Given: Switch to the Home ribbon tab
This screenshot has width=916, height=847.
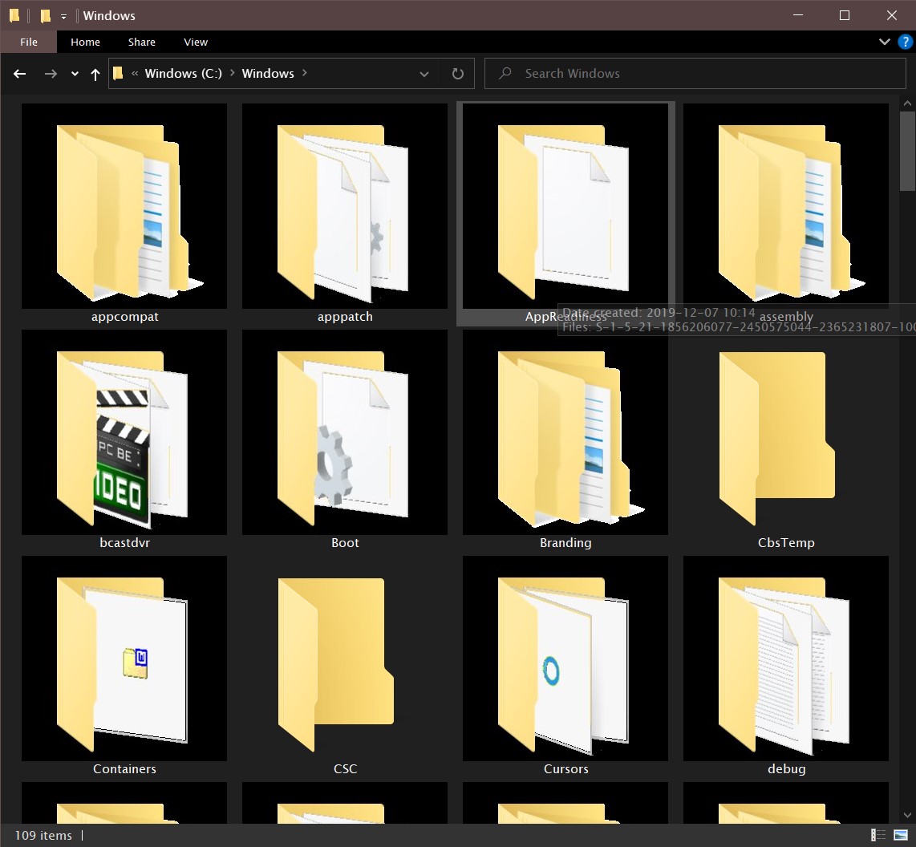Looking at the screenshot, I should click(85, 42).
